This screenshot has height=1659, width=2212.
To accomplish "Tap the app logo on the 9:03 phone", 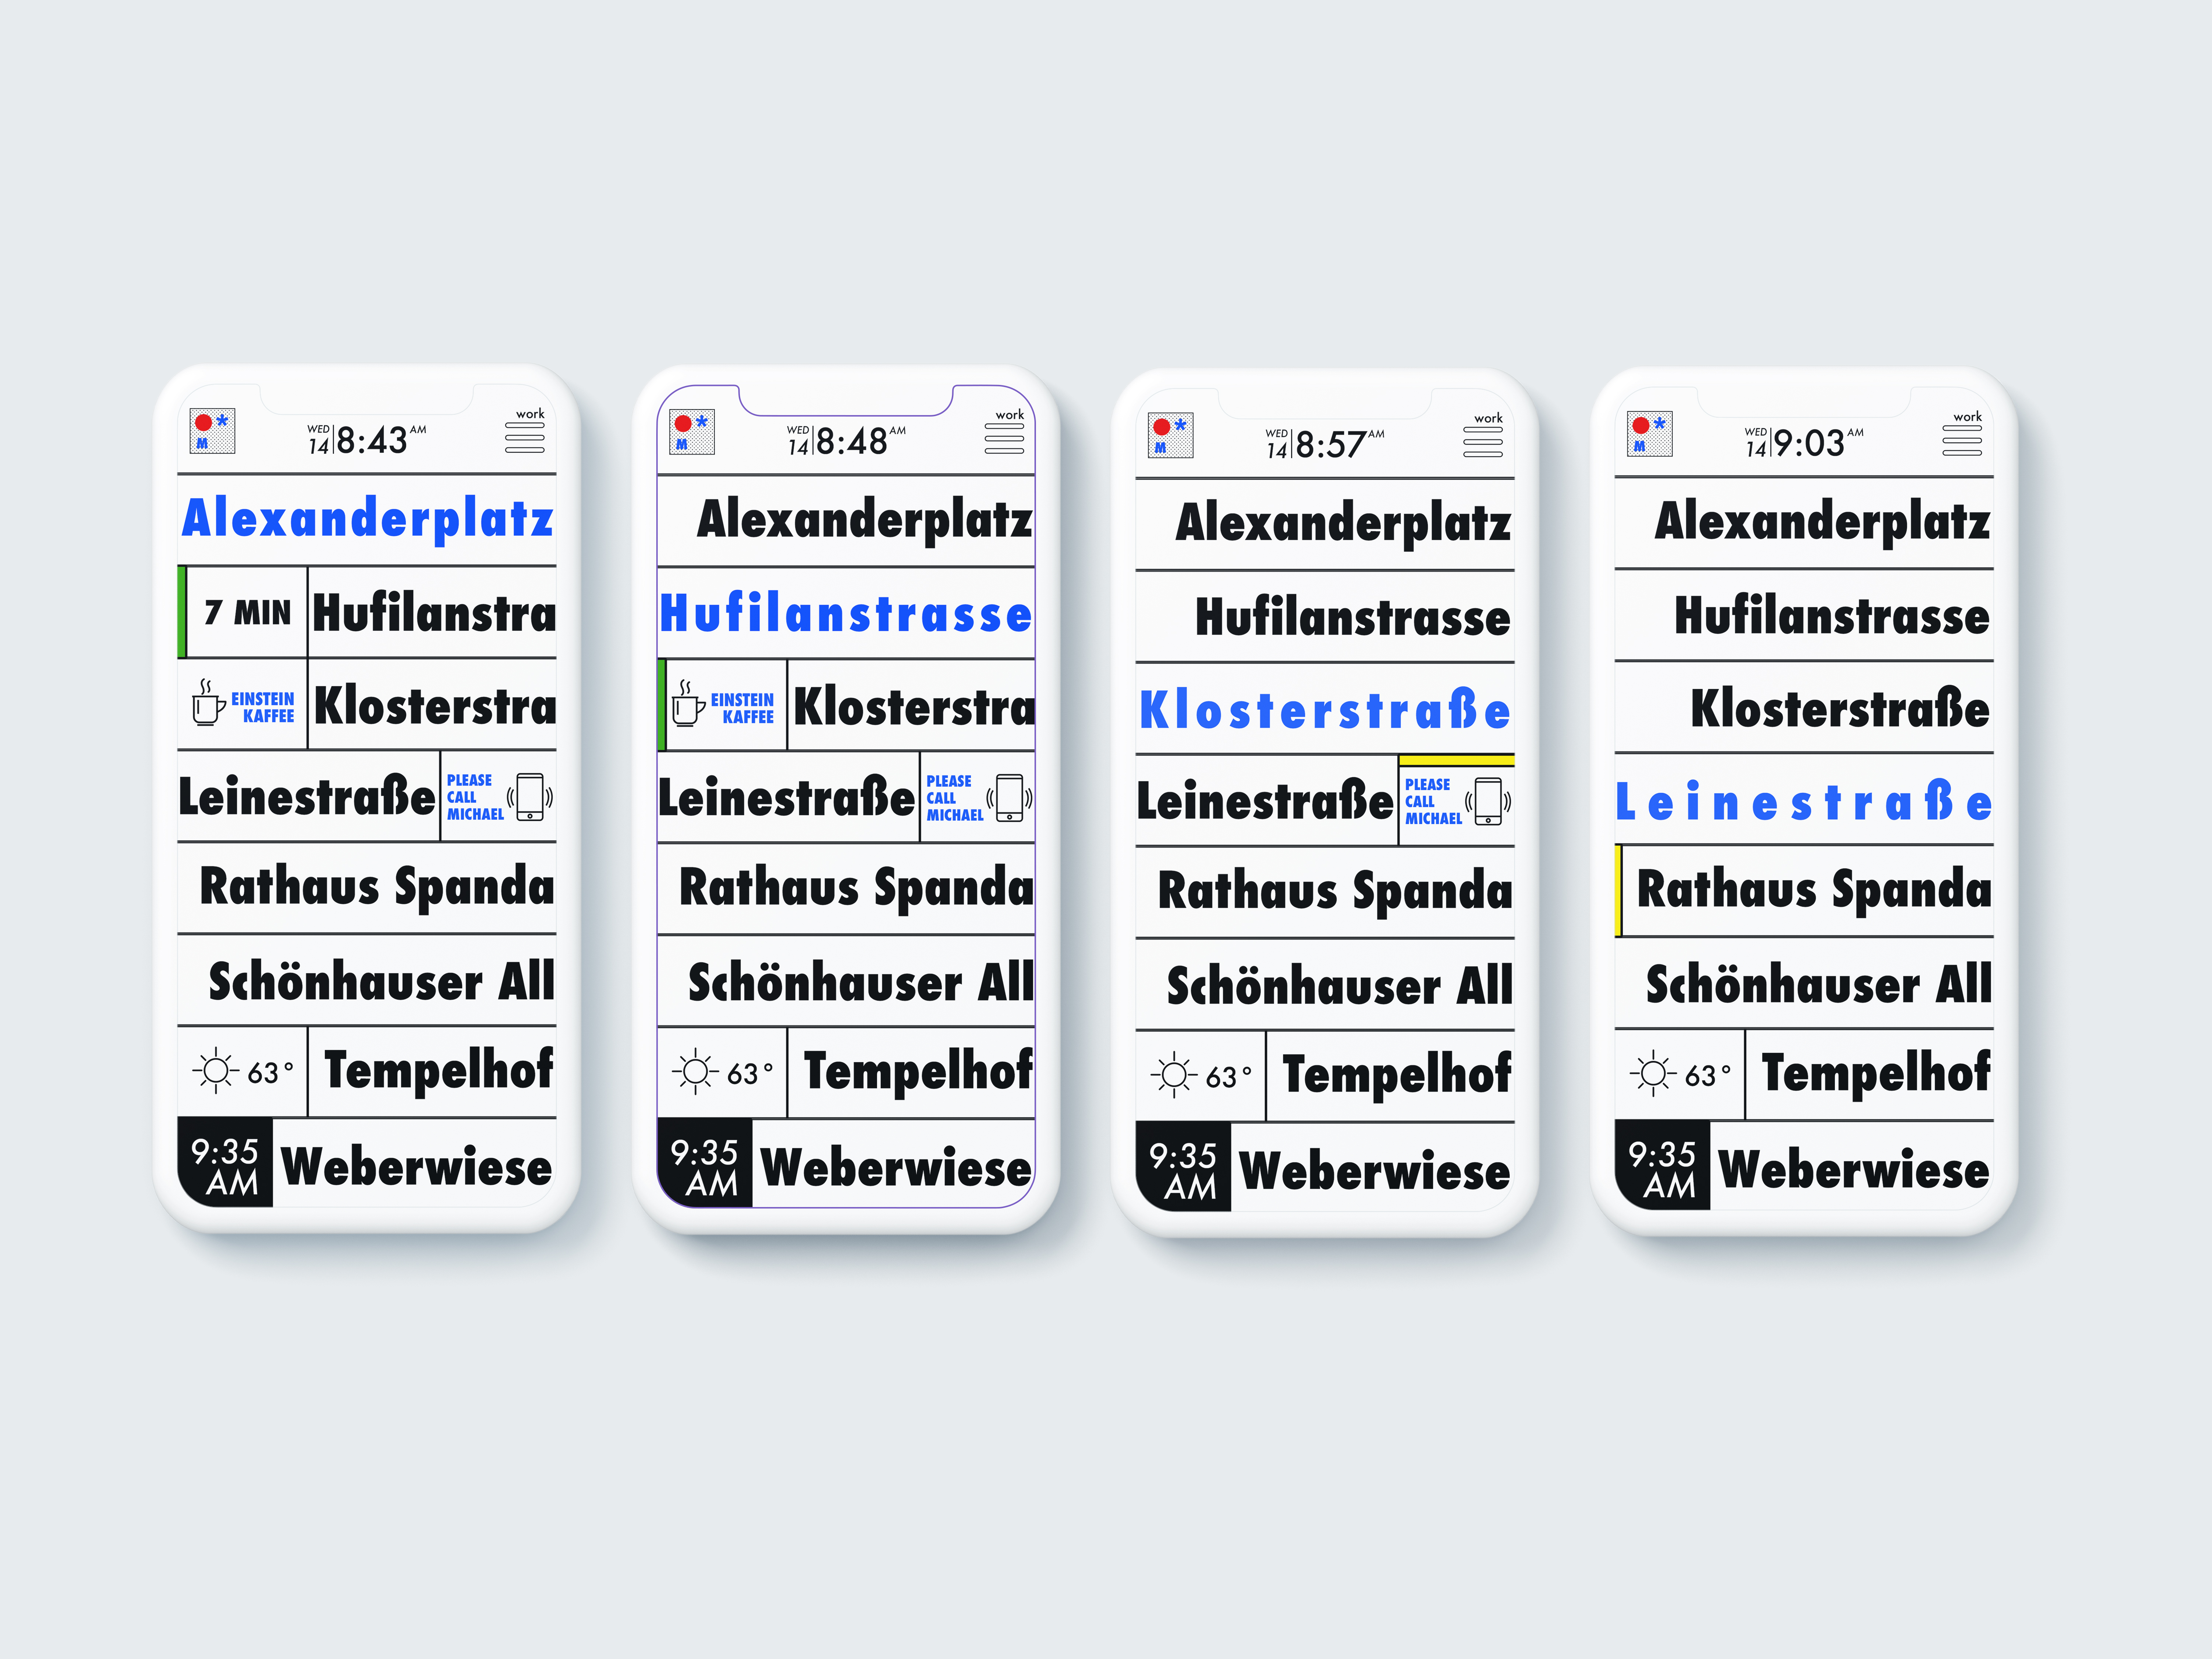I will click(1650, 434).
